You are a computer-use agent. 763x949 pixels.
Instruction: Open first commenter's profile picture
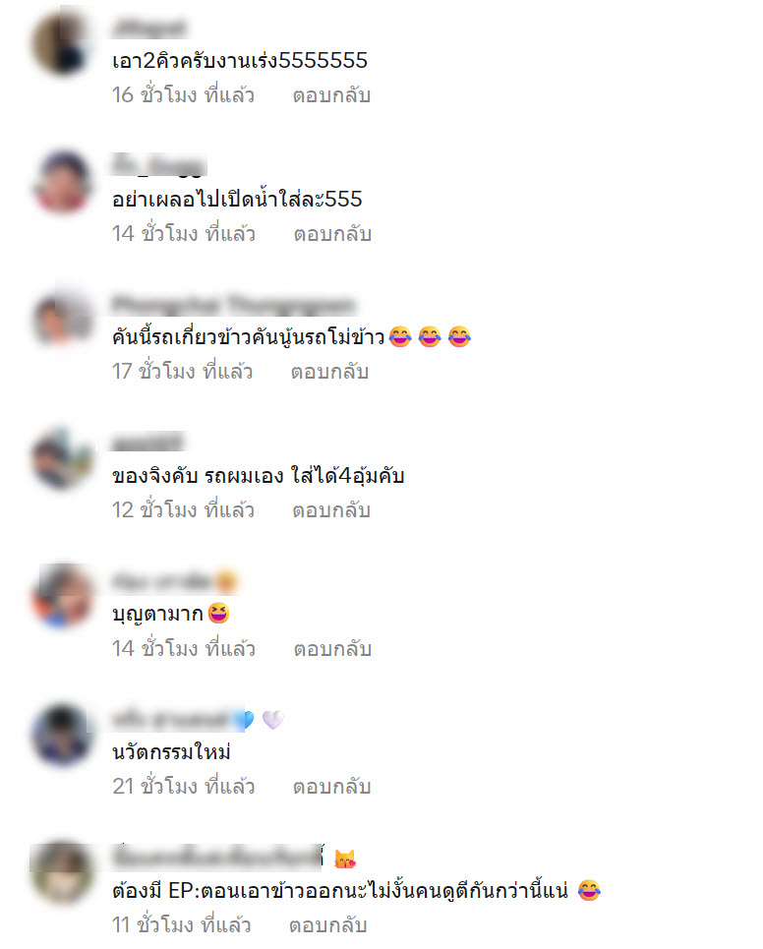click(61, 43)
